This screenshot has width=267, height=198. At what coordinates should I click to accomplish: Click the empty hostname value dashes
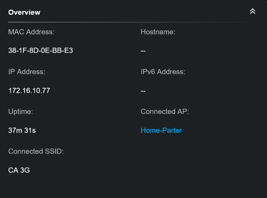tap(143, 51)
